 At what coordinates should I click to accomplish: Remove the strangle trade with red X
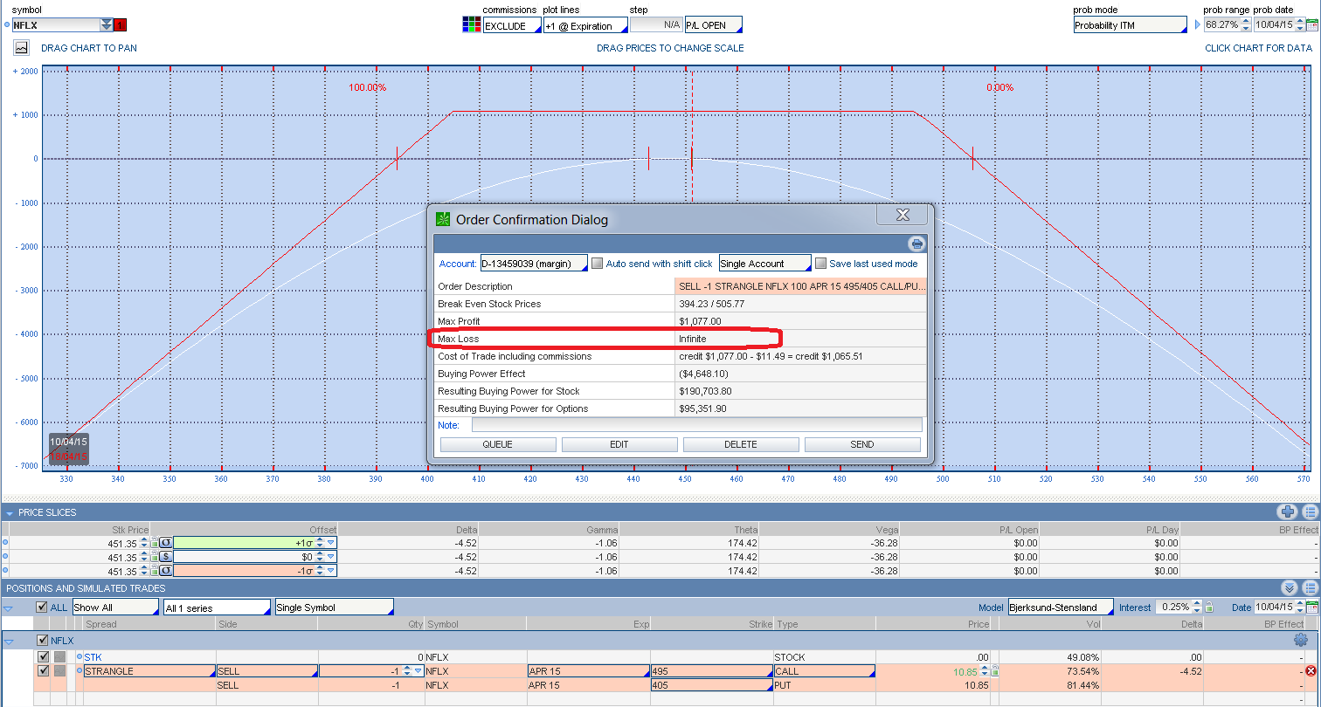tap(1310, 671)
